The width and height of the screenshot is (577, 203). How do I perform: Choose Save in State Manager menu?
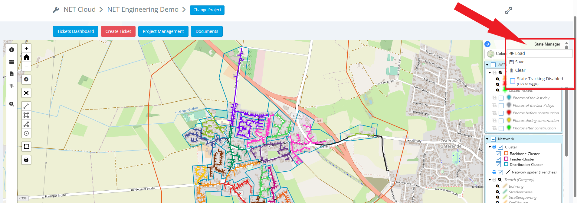click(520, 62)
